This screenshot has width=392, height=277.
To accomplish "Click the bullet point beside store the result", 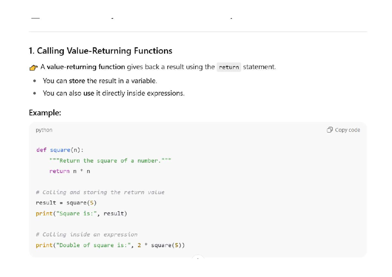I will 34,81.
